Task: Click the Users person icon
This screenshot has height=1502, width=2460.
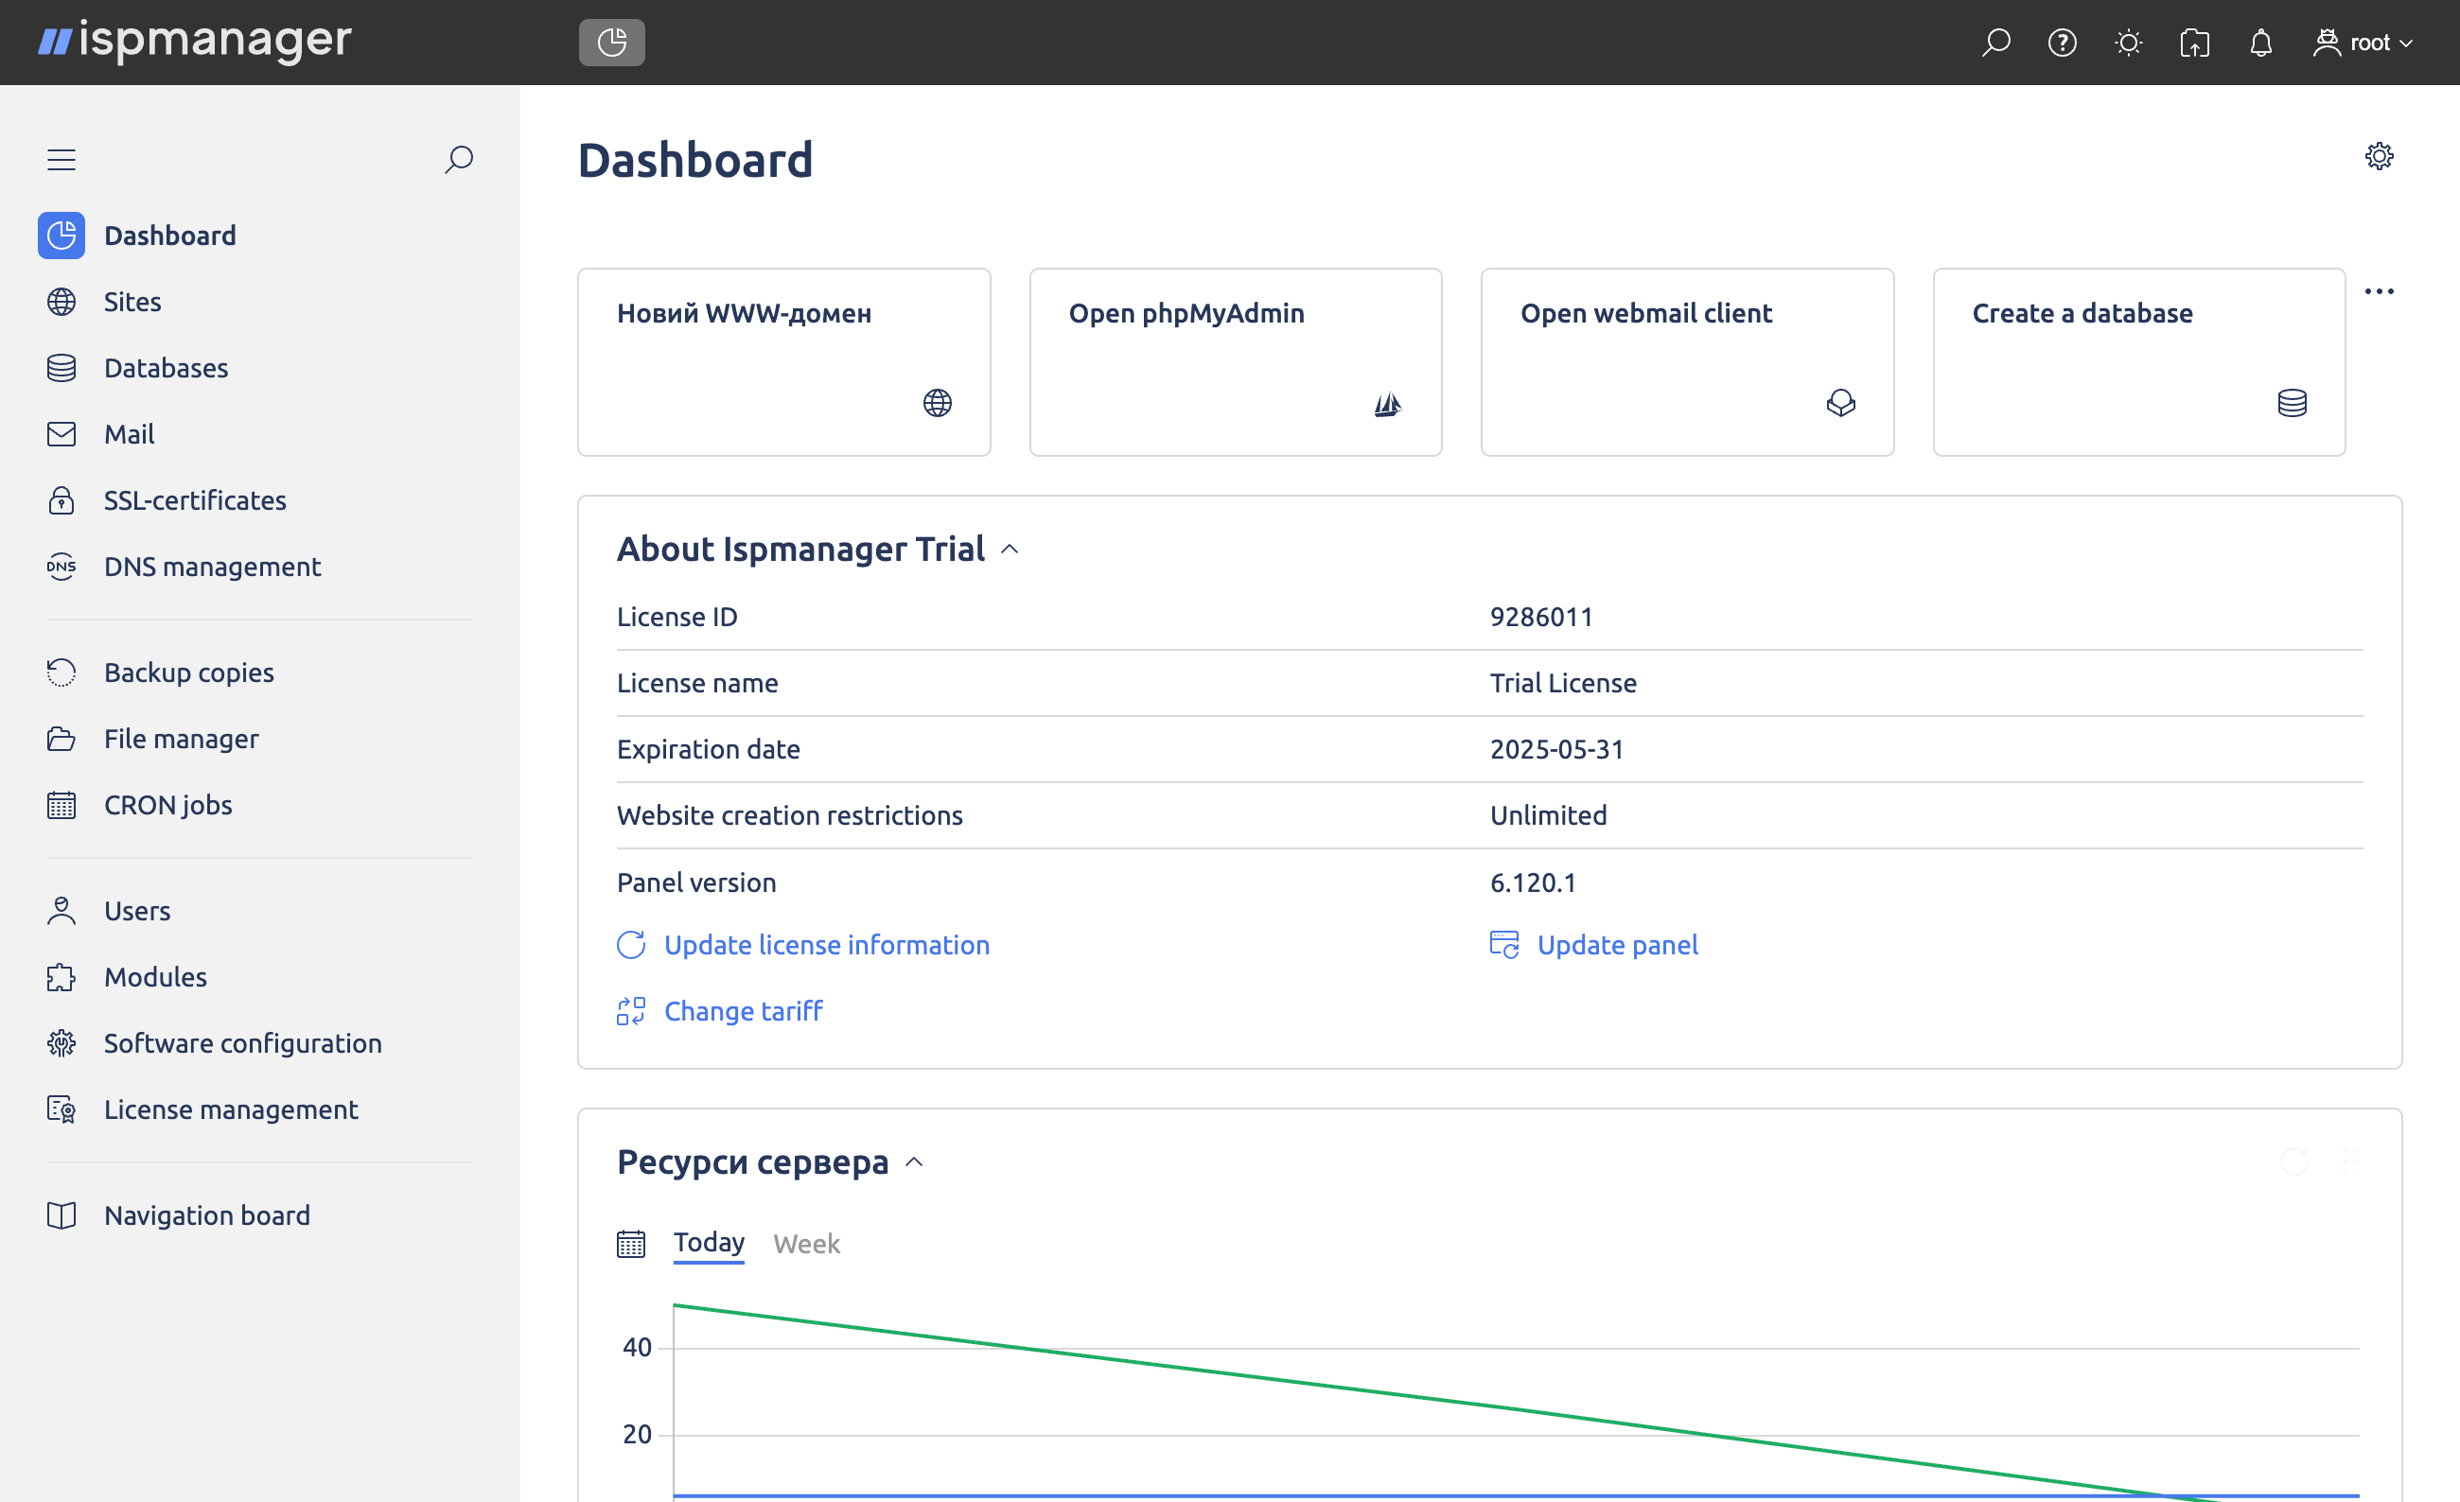Action: pos(61,911)
